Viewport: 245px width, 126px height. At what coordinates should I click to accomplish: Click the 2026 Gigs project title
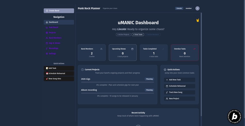tap(86, 79)
